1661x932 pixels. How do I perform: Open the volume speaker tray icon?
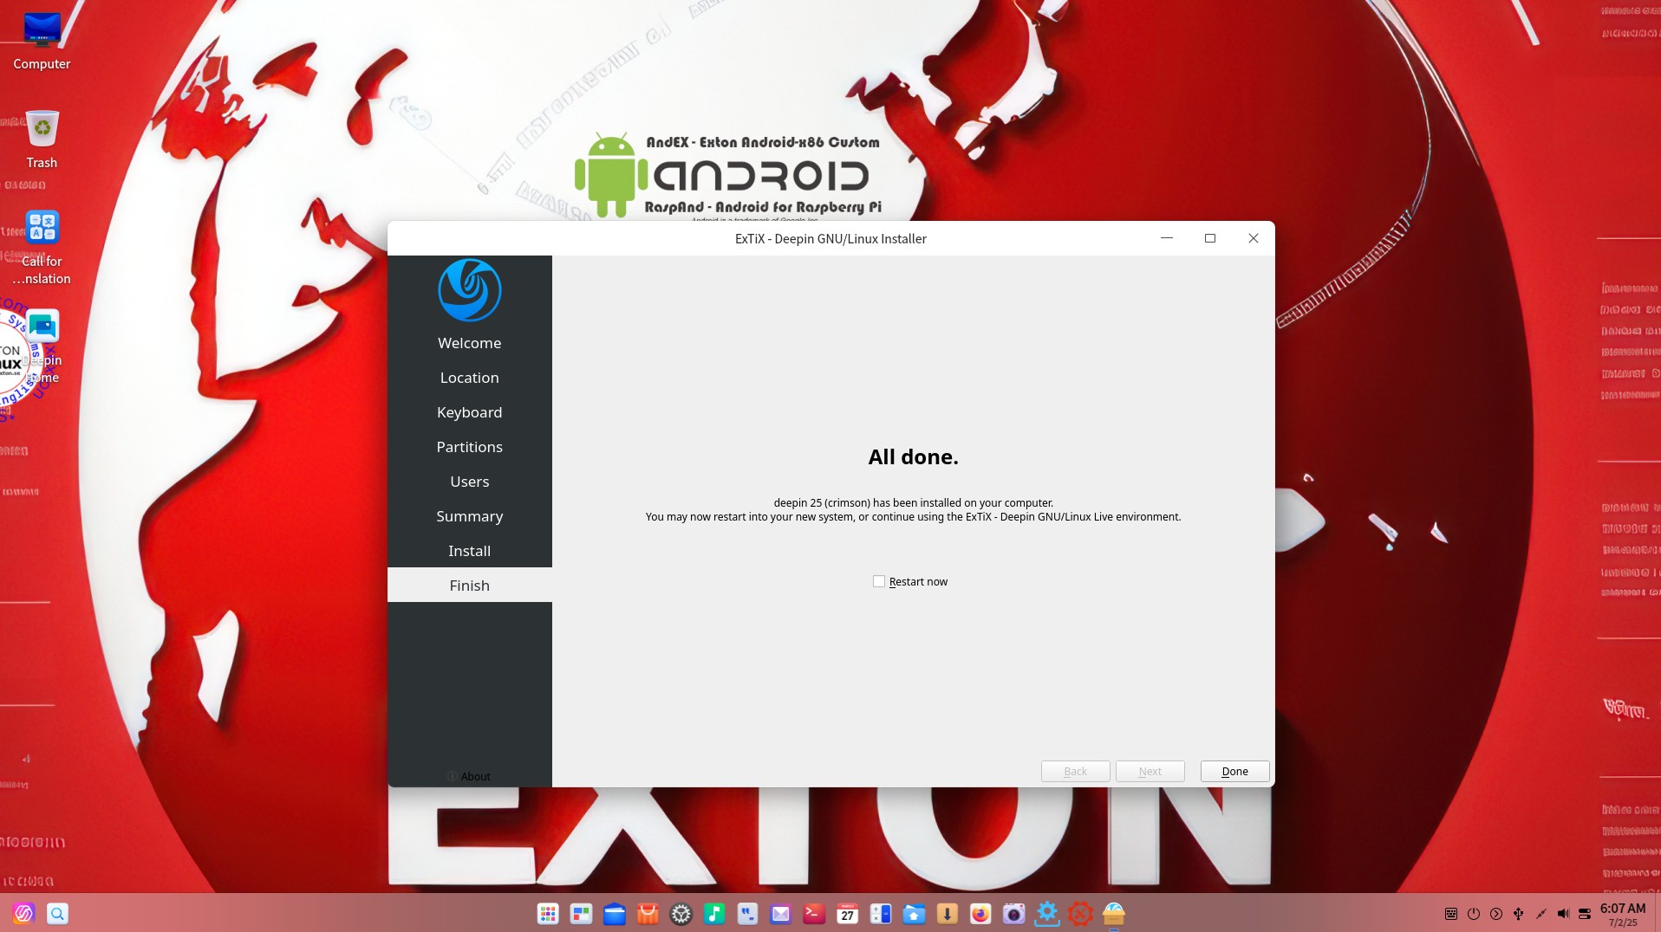pos(1563,913)
